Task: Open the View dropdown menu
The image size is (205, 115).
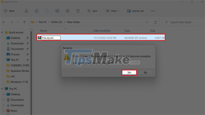Action: pos(113,11)
